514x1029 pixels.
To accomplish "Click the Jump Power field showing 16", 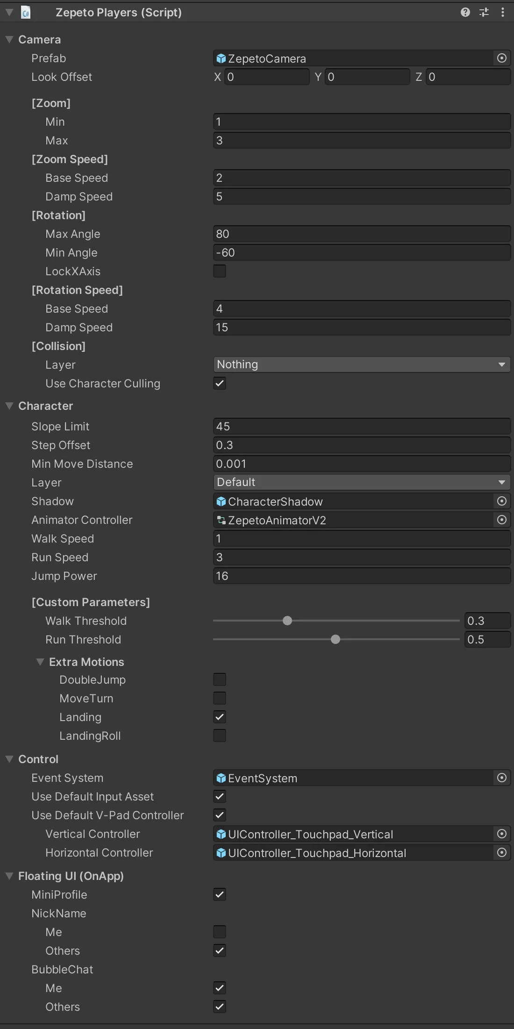I will click(362, 576).
